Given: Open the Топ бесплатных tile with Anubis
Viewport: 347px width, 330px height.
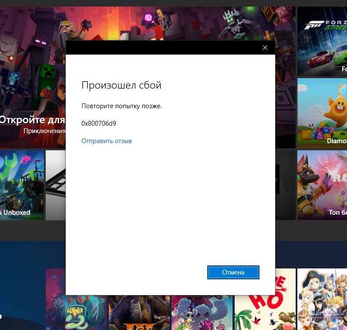Looking at the screenshot, I should click(x=322, y=185).
